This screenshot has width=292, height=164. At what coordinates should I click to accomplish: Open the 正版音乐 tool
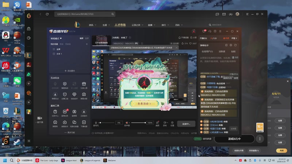(84, 113)
